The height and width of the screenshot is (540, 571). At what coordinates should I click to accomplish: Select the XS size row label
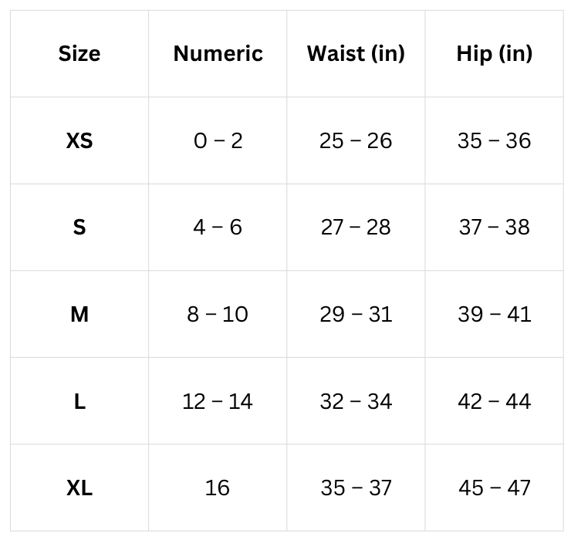tap(79, 140)
